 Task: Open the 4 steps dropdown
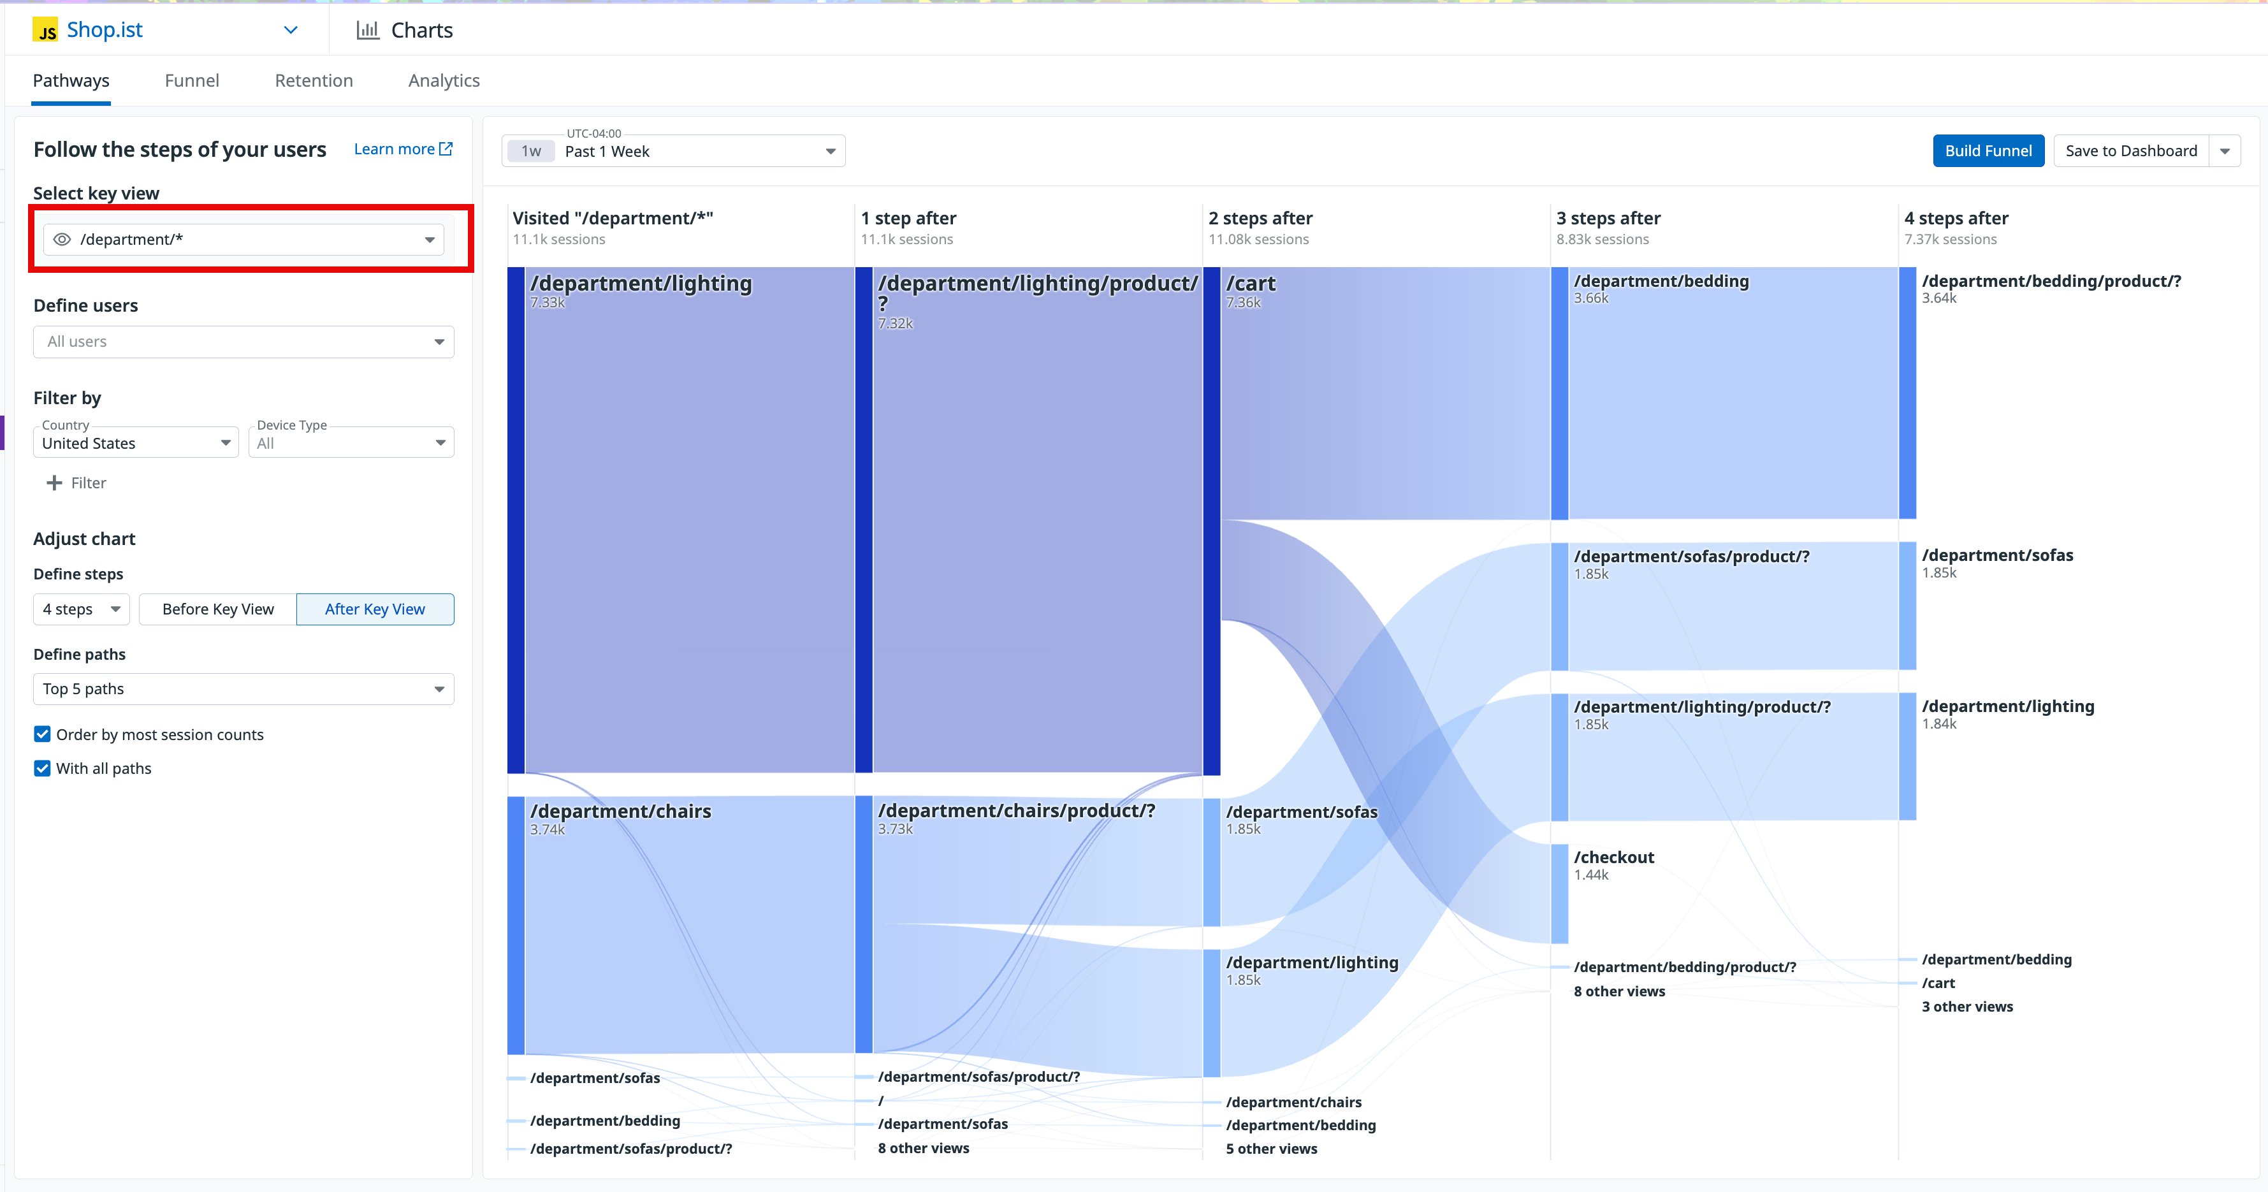(x=81, y=609)
